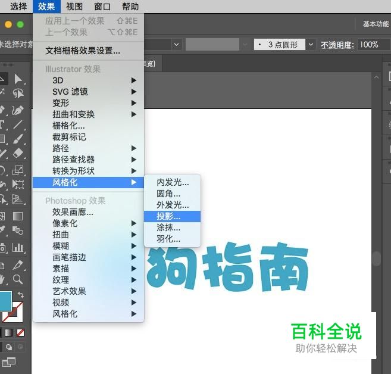The image size is (391, 374).
Task: Choose 圆角... from the submenu
Action: 173,194
